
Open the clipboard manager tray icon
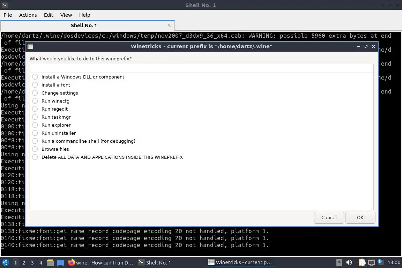click(x=362, y=262)
